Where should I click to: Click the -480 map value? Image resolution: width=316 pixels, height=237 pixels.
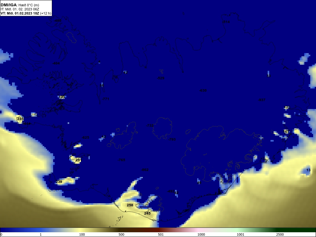click(x=58, y=21)
